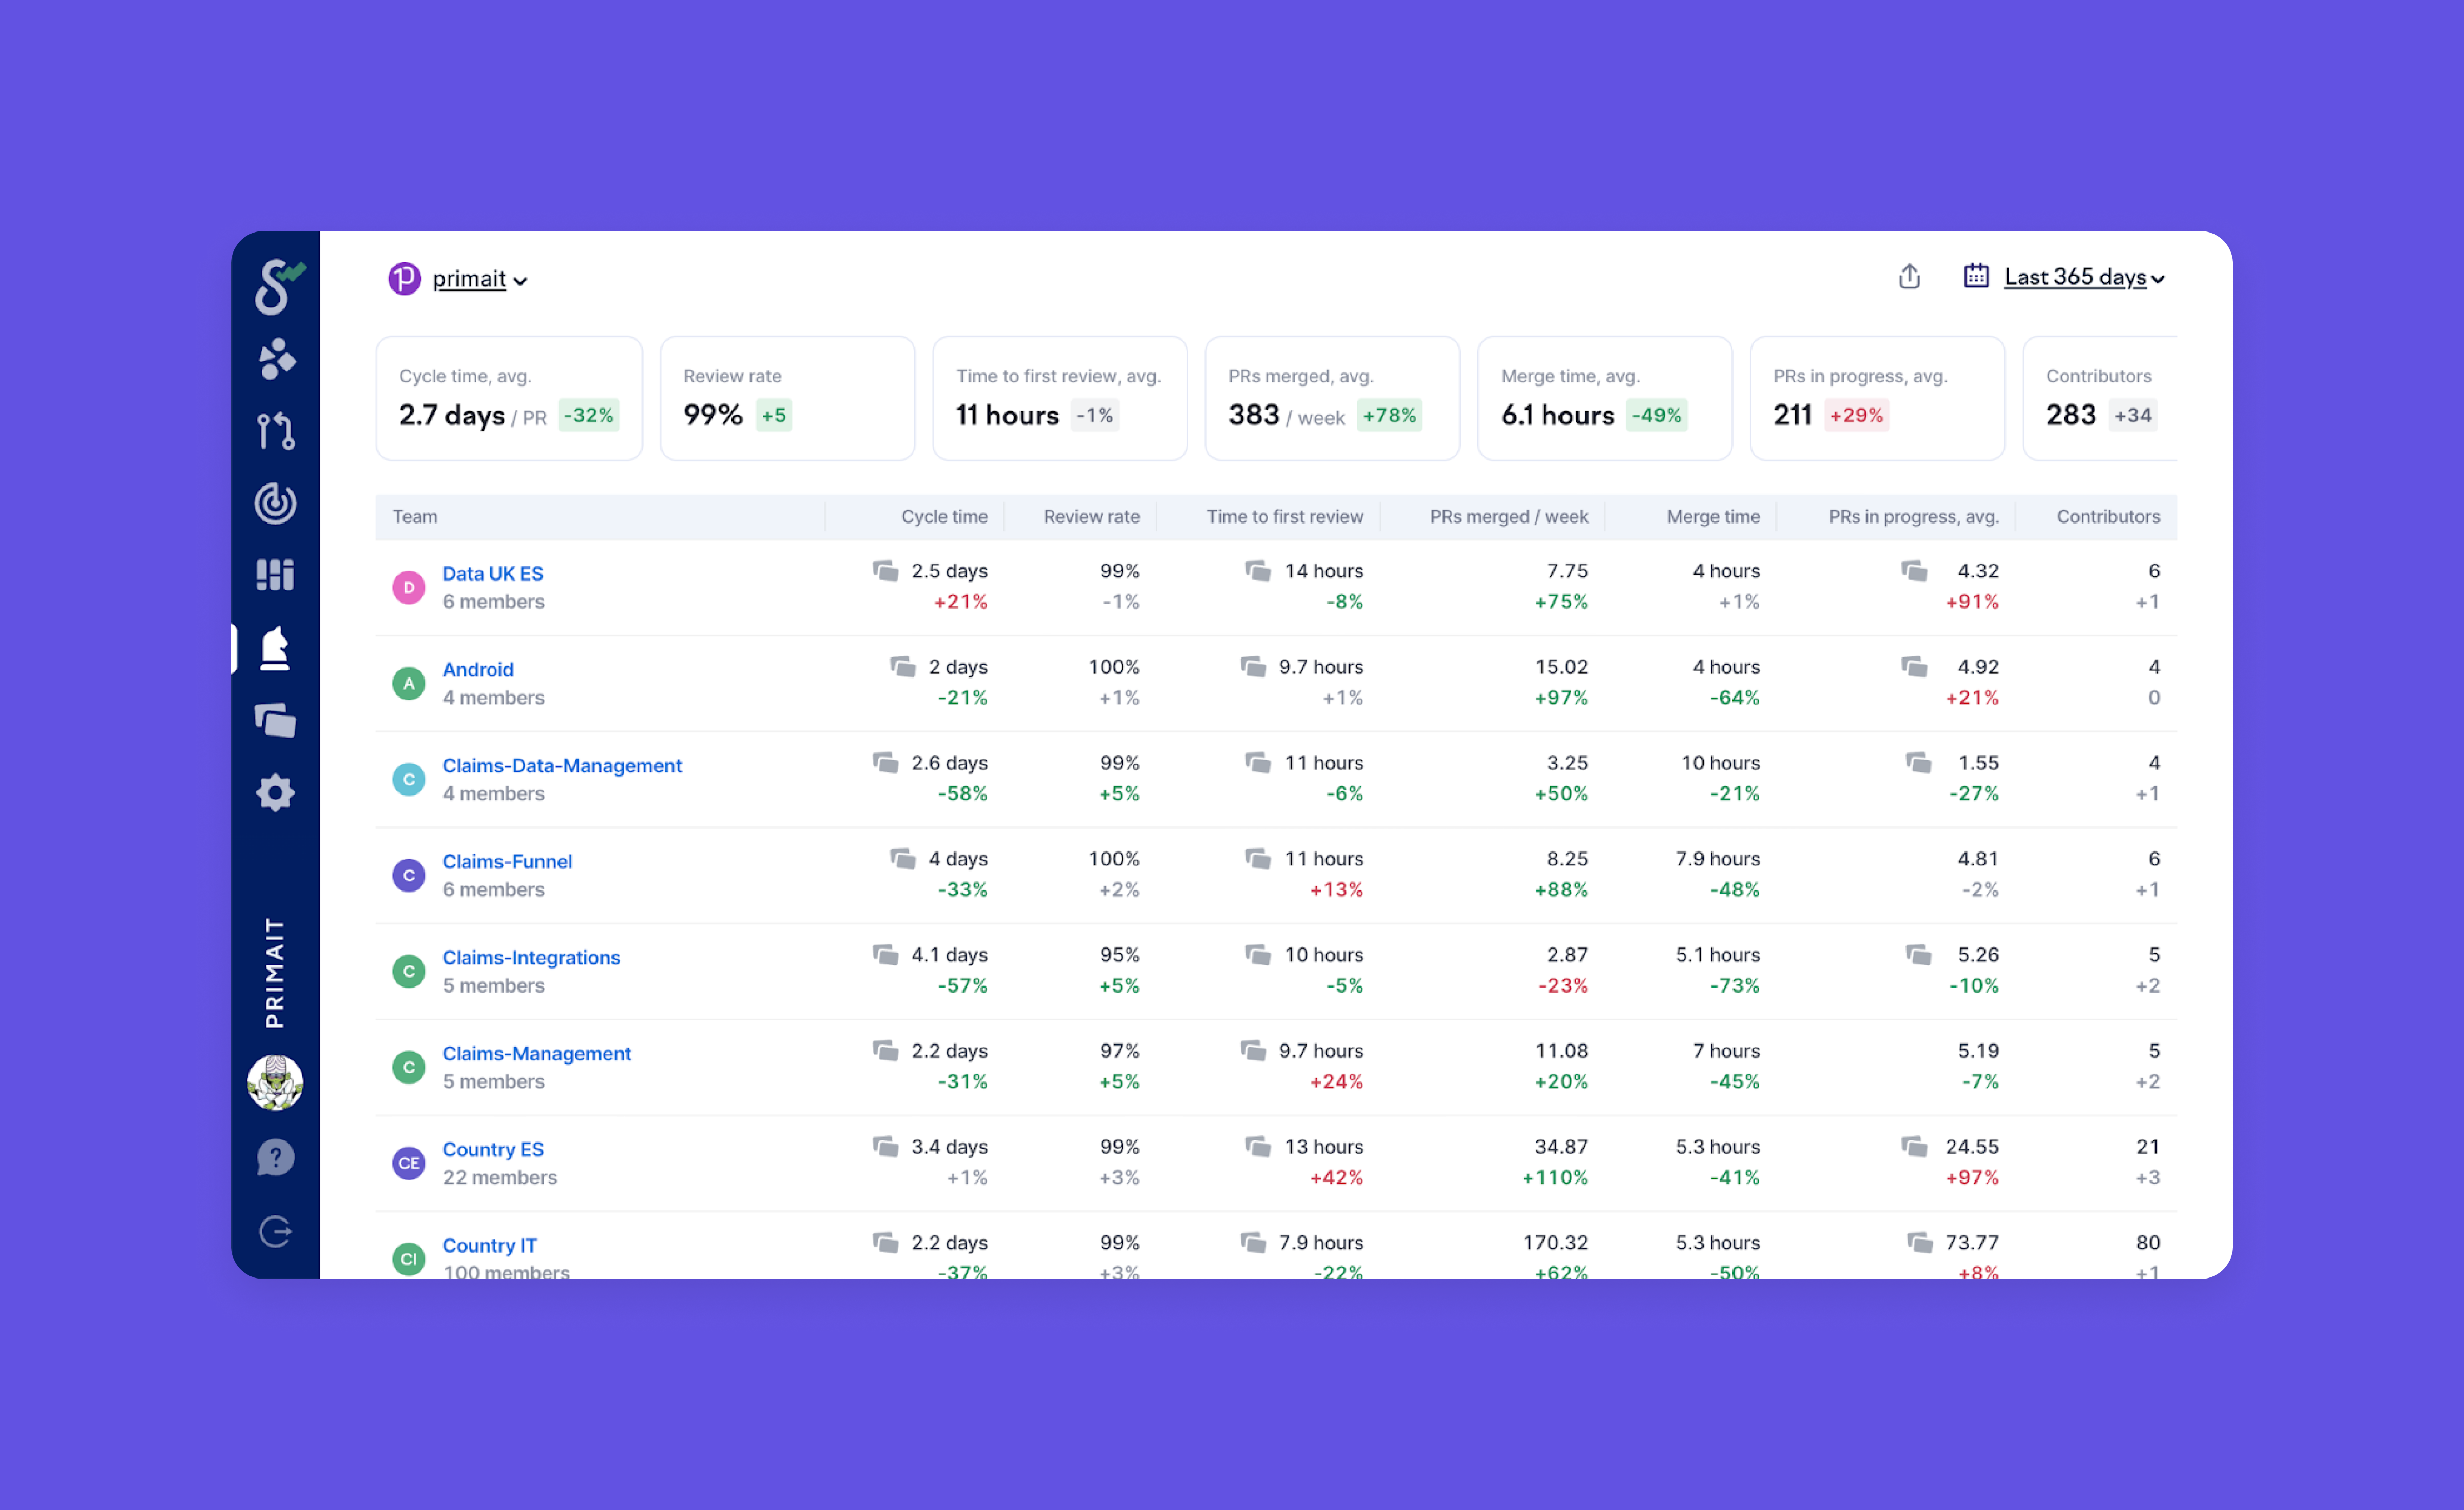The height and width of the screenshot is (1510, 2464).
Task: Open the kanban board sidebar icon
Action: point(275,575)
